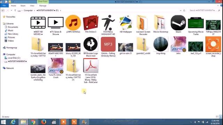
Task: Open the Drive Tools contextual tab
Action: 43,1
